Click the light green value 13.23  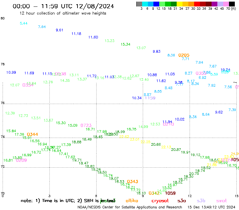tap(109, 41)
